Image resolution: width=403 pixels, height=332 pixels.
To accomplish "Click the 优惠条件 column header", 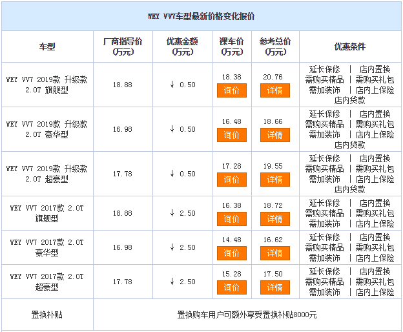I will (350, 47).
